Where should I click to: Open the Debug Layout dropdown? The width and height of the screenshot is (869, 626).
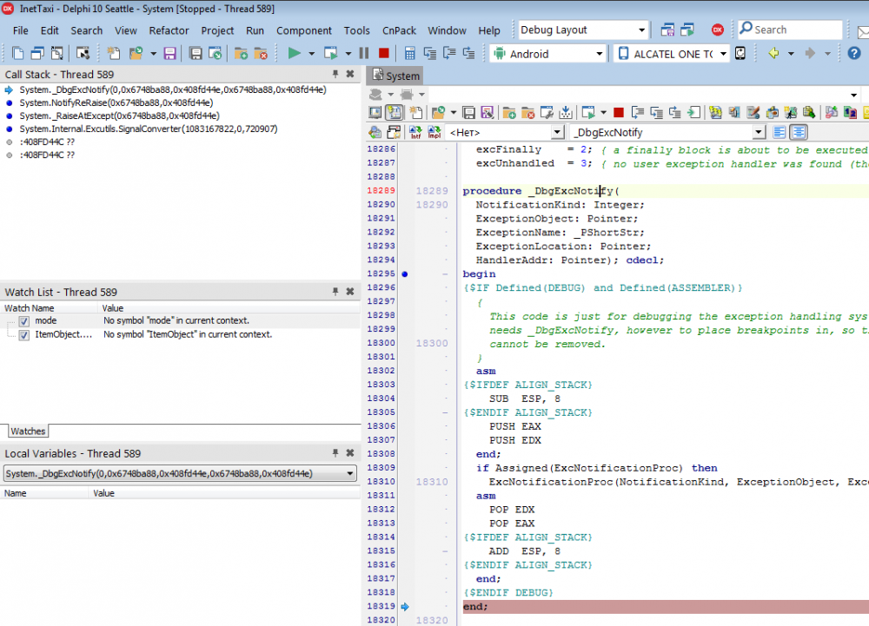[641, 30]
